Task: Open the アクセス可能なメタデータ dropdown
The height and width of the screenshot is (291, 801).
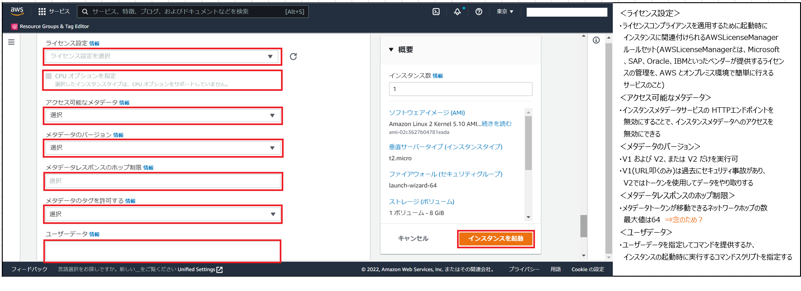Action: (x=162, y=115)
